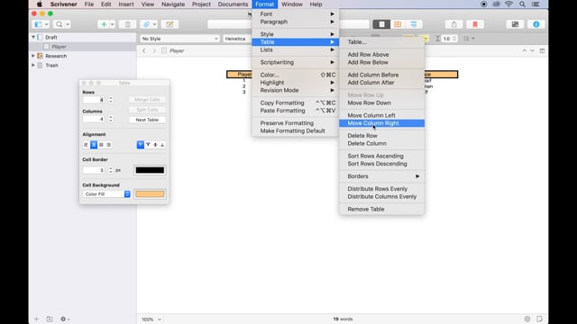577x324 pixels.
Task: Choose Sort Rows Ascending
Action: [x=381, y=156]
